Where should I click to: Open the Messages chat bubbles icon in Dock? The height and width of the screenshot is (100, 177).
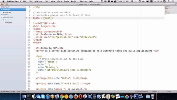(38, 96)
